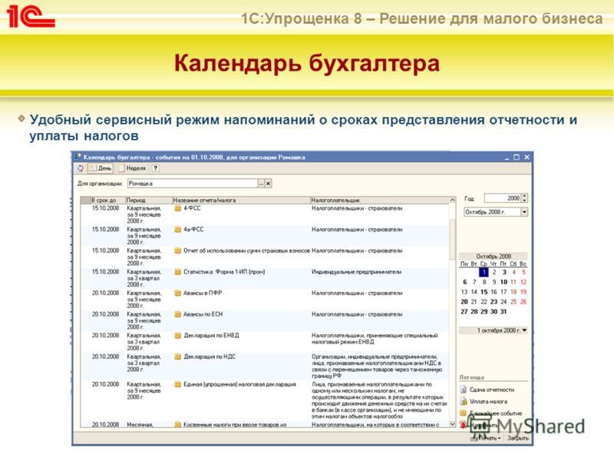Select day 20 in the October calendar
This screenshot has width=614, height=461.
click(x=464, y=301)
